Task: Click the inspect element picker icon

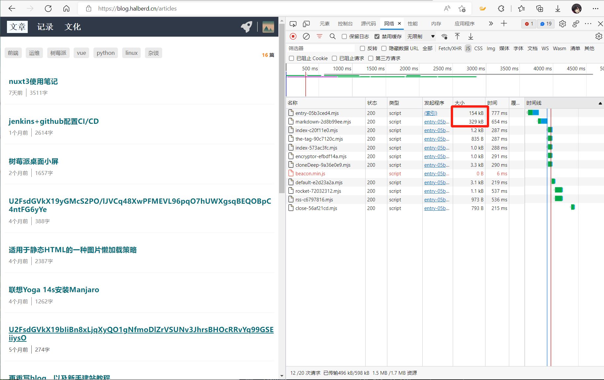Action: point(293,24)
